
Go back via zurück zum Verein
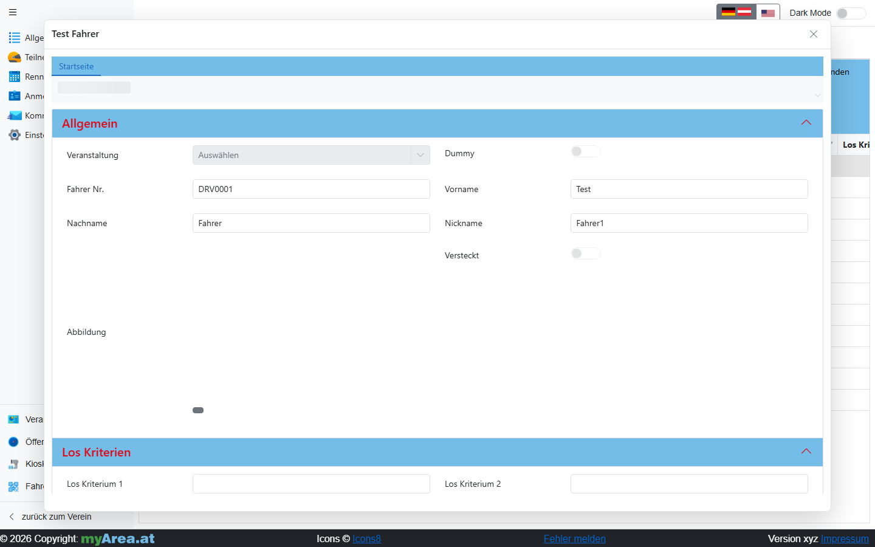57,517
